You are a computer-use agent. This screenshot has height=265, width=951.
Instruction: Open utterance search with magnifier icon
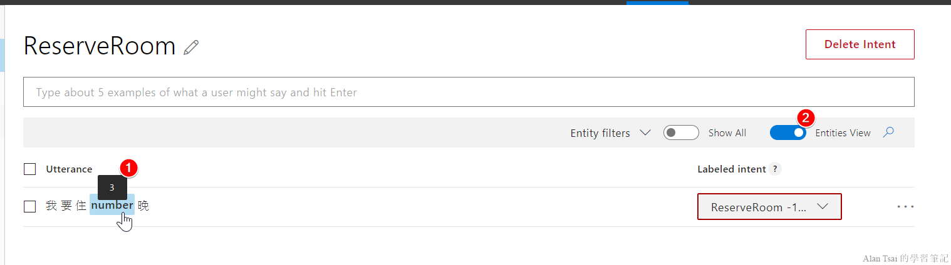(888, 132)
